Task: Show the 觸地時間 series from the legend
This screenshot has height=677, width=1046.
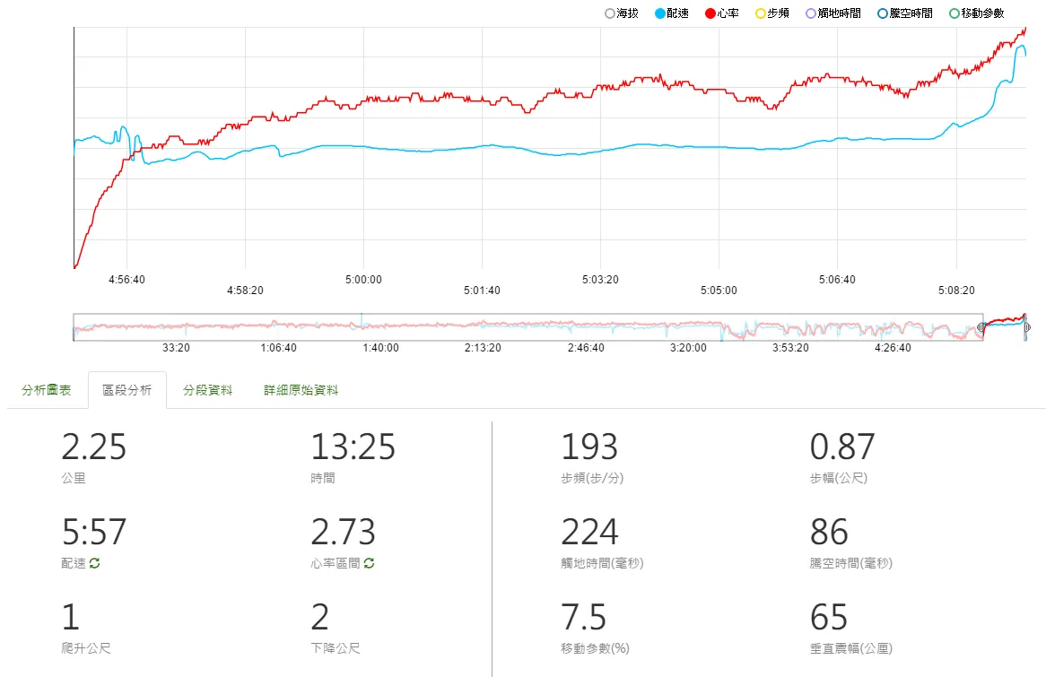Action: 833,13
